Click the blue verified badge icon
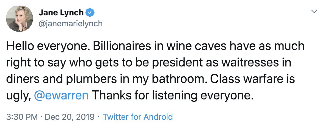This screenshot has height=128, width=325. pyautogui.click(x=90, y=12)
